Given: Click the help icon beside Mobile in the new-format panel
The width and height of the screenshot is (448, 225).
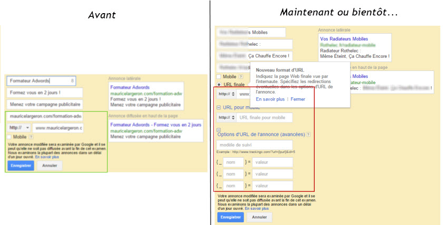Looking at the screenshot, I should pyautogui.click(x=241, y=77).
